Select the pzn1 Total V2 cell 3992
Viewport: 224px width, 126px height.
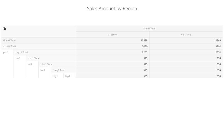[x=218, y=46]
